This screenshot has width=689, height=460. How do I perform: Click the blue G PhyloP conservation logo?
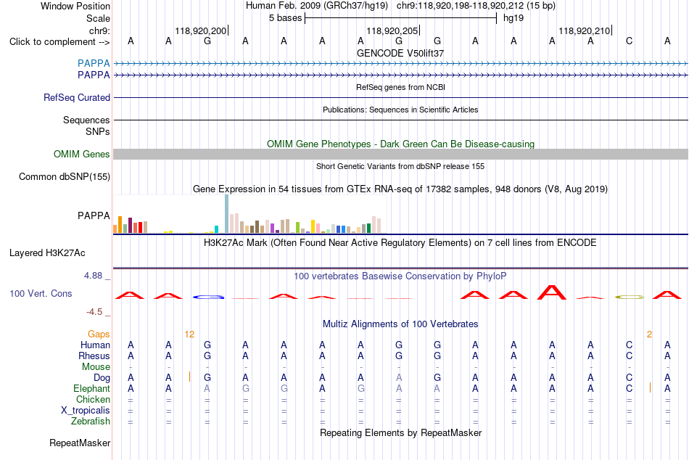click(x=208, y=297)
